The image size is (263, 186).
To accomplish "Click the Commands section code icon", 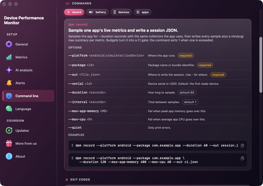I will (68, 4).
